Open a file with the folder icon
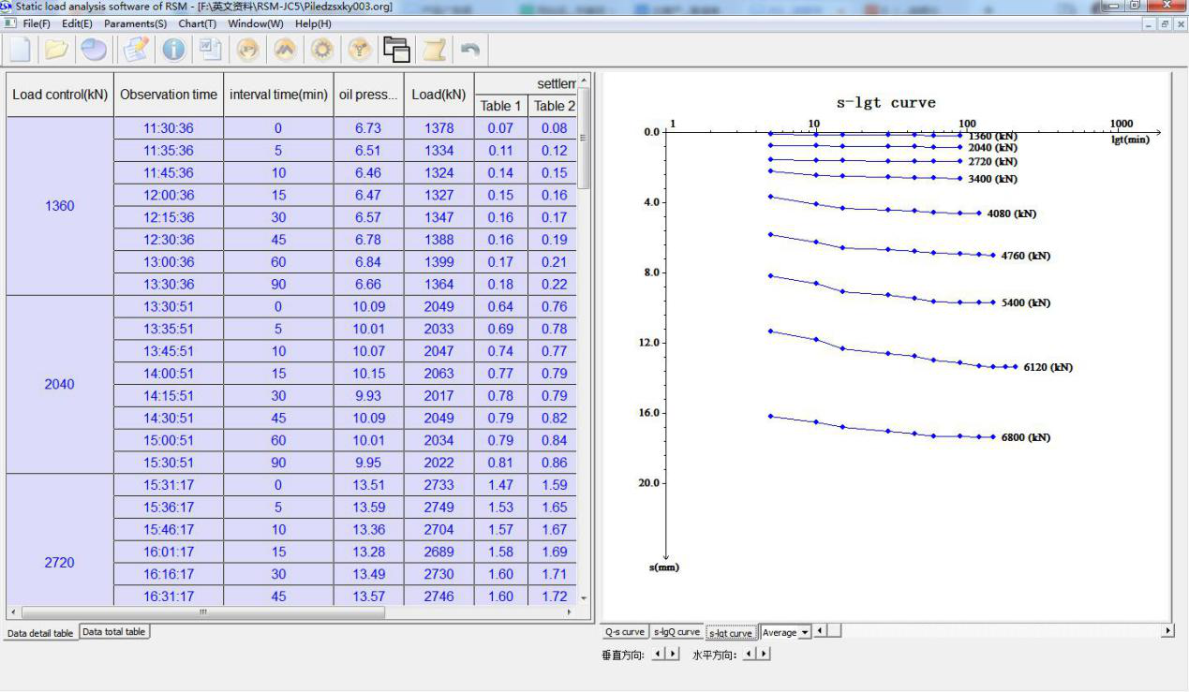 [x=57, y=50]
